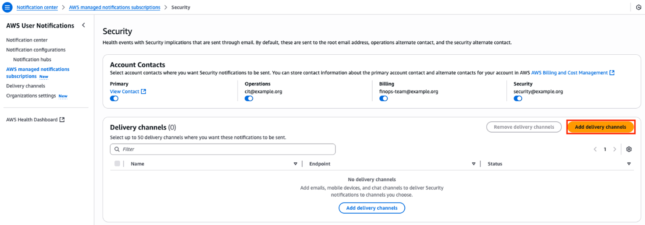Toggle the Security contact switch

point(518,98)
